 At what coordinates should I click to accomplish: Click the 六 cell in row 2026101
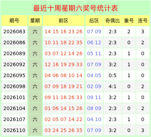[x=35, y=97]
